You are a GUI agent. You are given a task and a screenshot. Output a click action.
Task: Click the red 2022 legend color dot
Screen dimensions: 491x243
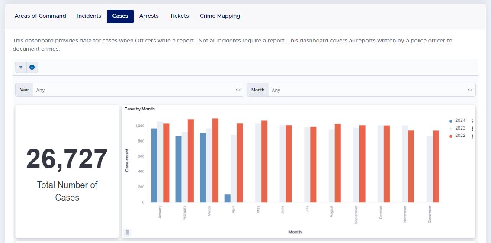[451, 136]
